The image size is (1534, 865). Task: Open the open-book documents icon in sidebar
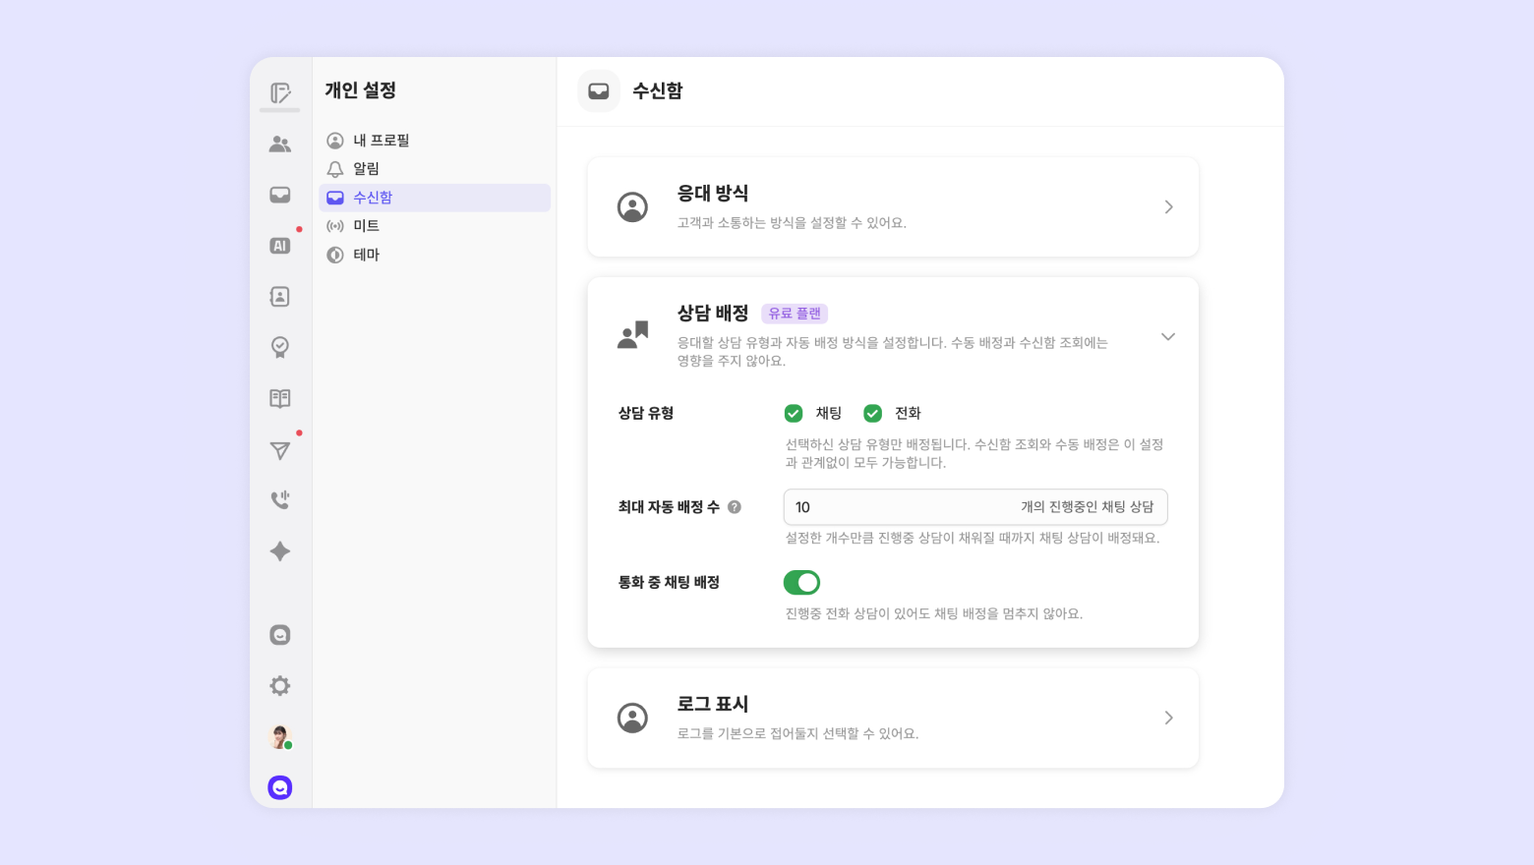click(280, 398)
